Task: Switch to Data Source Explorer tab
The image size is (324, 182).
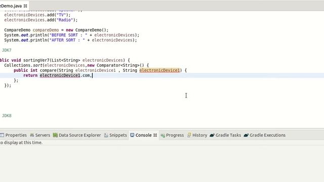Action: 77,135
